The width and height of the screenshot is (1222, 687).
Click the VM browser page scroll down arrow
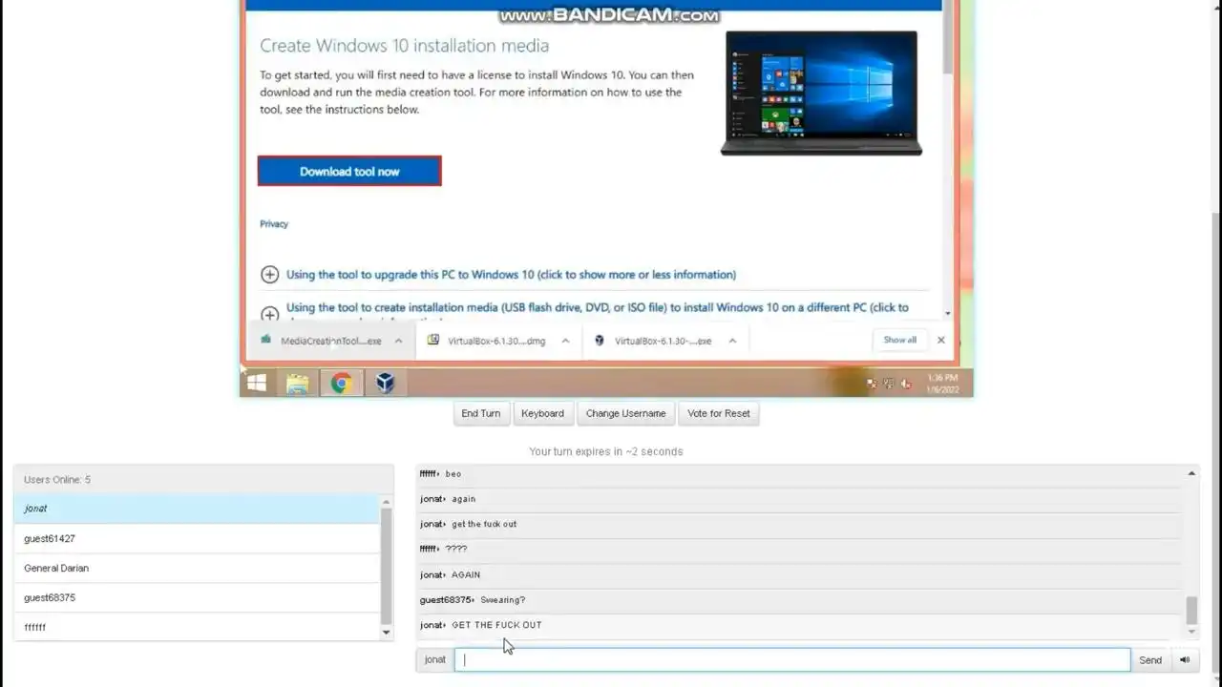pyautogui.click(x=948, y=313)
